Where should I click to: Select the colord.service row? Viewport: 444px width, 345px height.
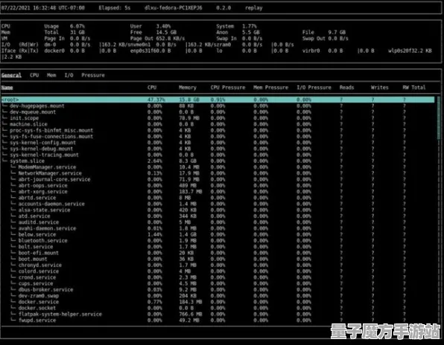[218, 271]
